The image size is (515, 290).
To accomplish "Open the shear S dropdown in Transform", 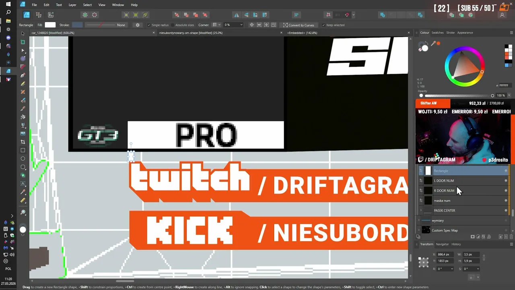I will click(x=478, y=269).
